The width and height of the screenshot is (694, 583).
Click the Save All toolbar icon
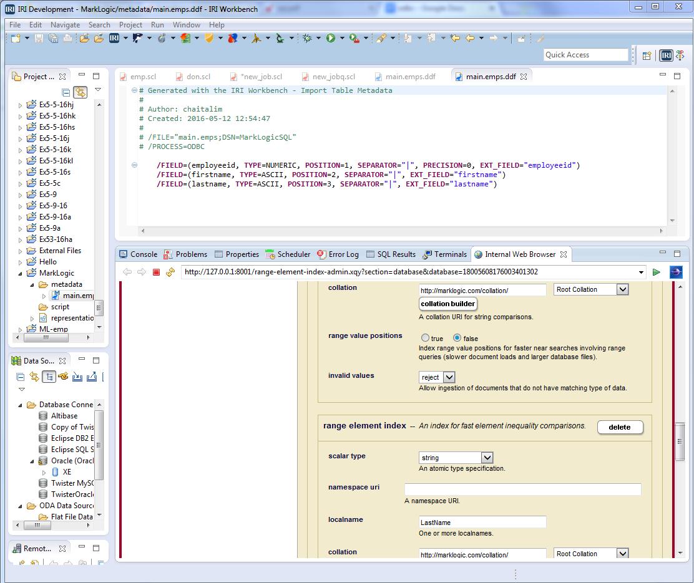(53, 39)
